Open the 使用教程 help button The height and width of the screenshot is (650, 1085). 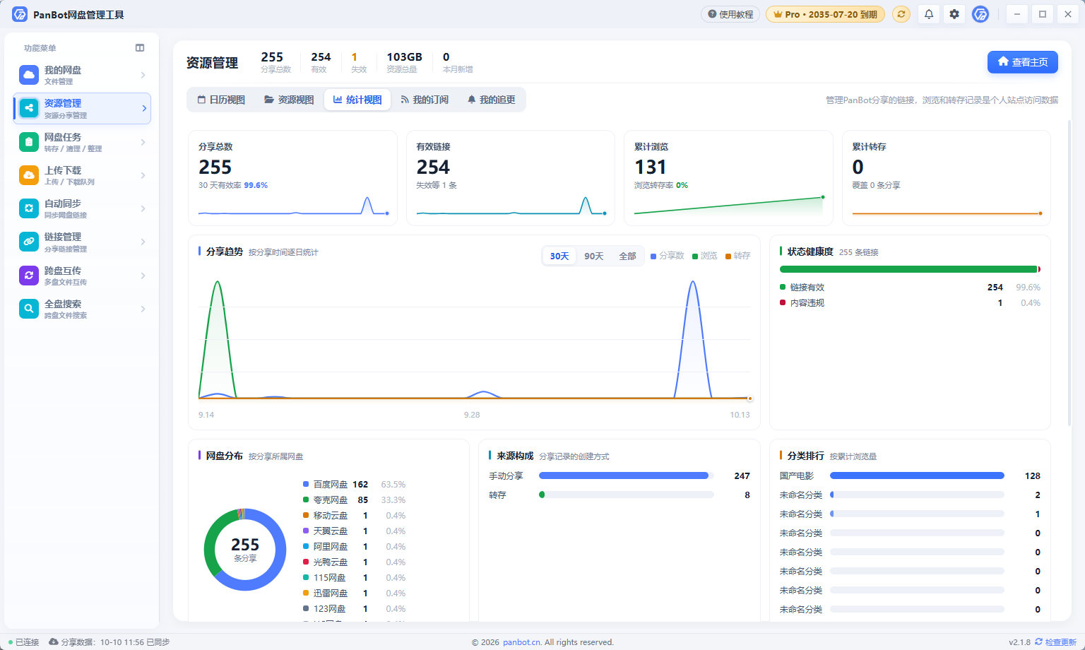(730, 14)
